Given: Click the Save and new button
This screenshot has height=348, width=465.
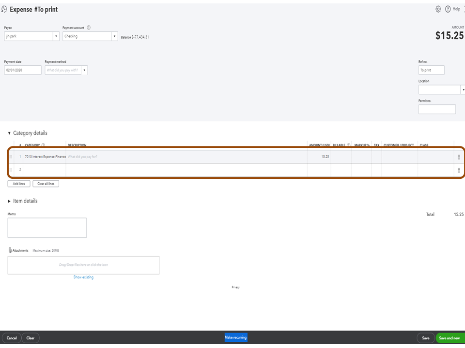Looking at the screenshot, I should click(449, 338).
